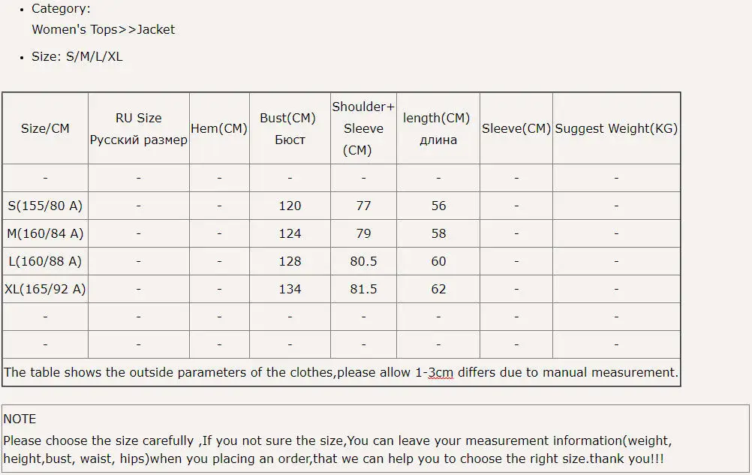Click the NOTE heading
Image resolution: width=752 pixels, height=475 pixels.
20,419
